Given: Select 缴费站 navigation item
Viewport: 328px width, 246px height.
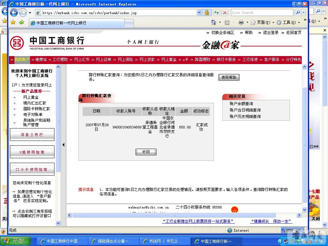Looking at the screenshot, I should click(x=41, y=60).
